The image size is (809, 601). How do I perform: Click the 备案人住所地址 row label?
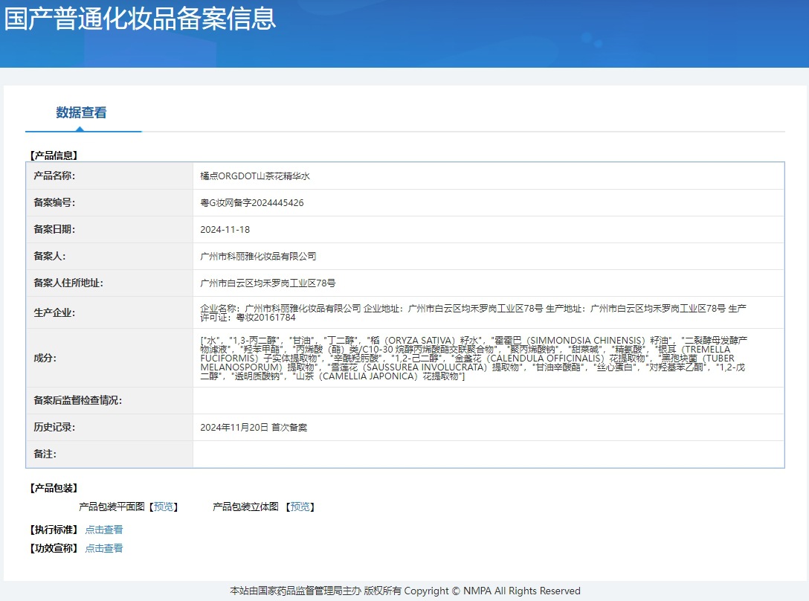click(68, 283)
